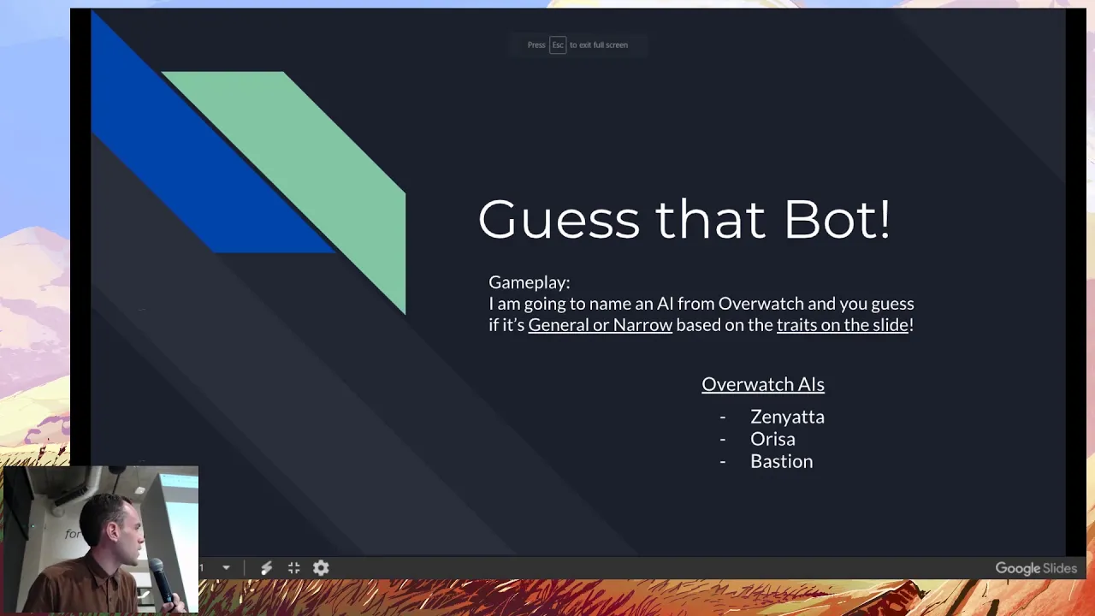
Task: Click the 'Orisa' list item
Action: pyautogui.click(x=772, y=439)
